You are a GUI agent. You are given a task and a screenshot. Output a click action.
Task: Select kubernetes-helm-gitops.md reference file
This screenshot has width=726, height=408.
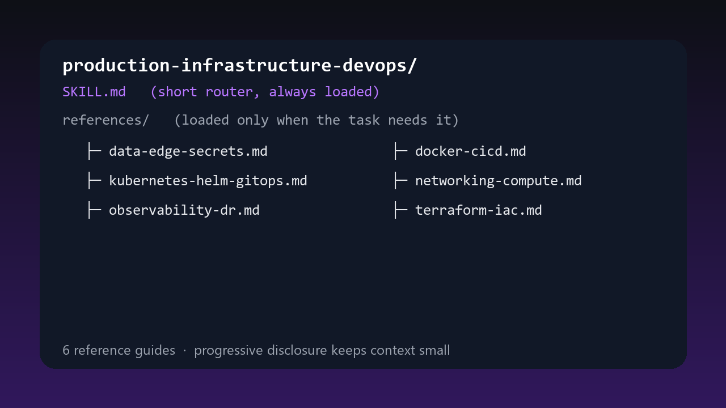click(x=208, y=181)
